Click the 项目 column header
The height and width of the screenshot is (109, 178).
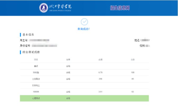(x=36, y=60)
